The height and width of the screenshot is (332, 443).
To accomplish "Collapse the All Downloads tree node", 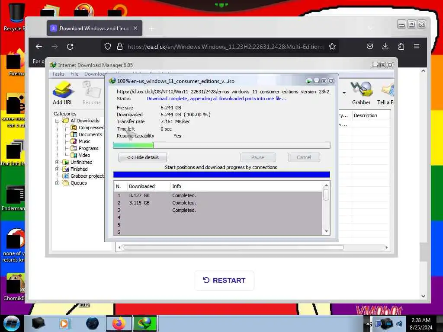I will [58, 121].
